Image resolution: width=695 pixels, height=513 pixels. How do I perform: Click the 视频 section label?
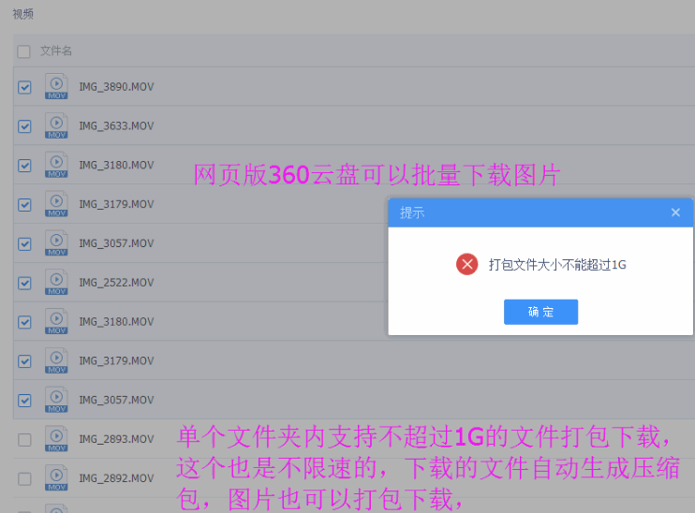[23, 14]
